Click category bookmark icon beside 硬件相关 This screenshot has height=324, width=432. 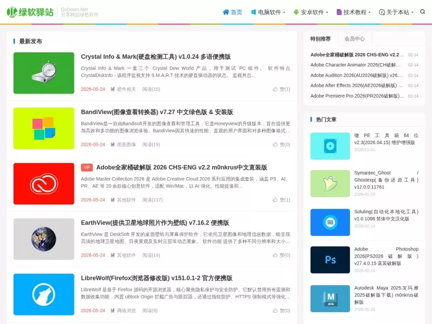112,89
